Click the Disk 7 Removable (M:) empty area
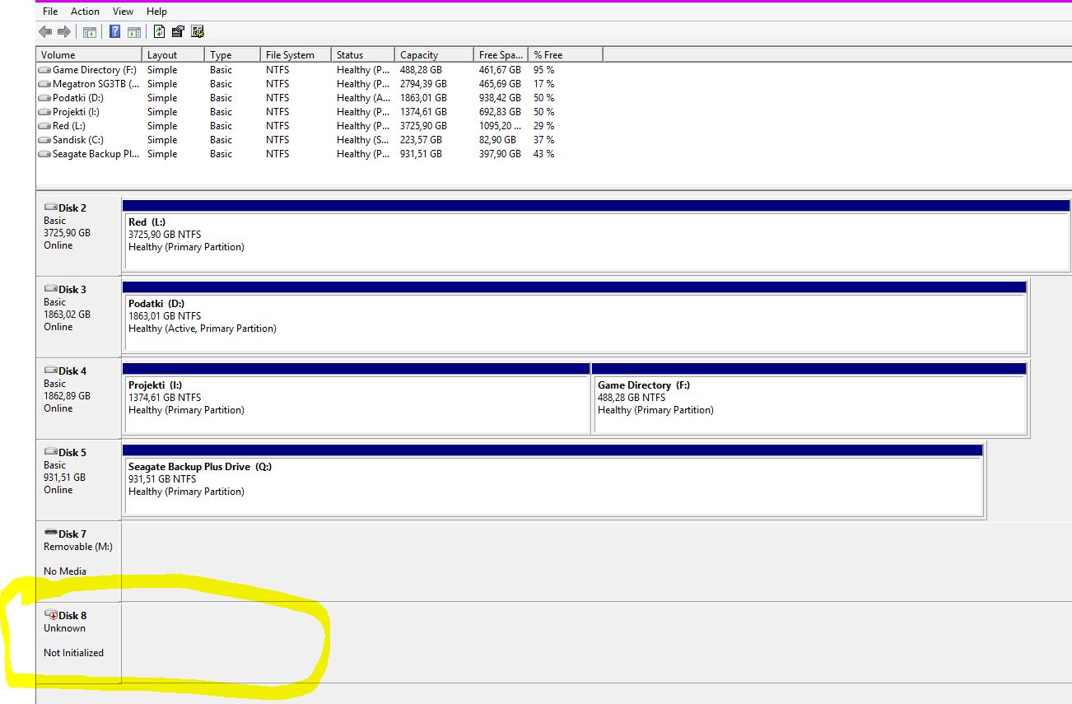 pos(596,561)
